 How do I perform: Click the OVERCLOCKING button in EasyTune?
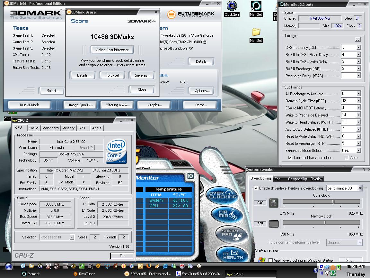tap(223, 195)
